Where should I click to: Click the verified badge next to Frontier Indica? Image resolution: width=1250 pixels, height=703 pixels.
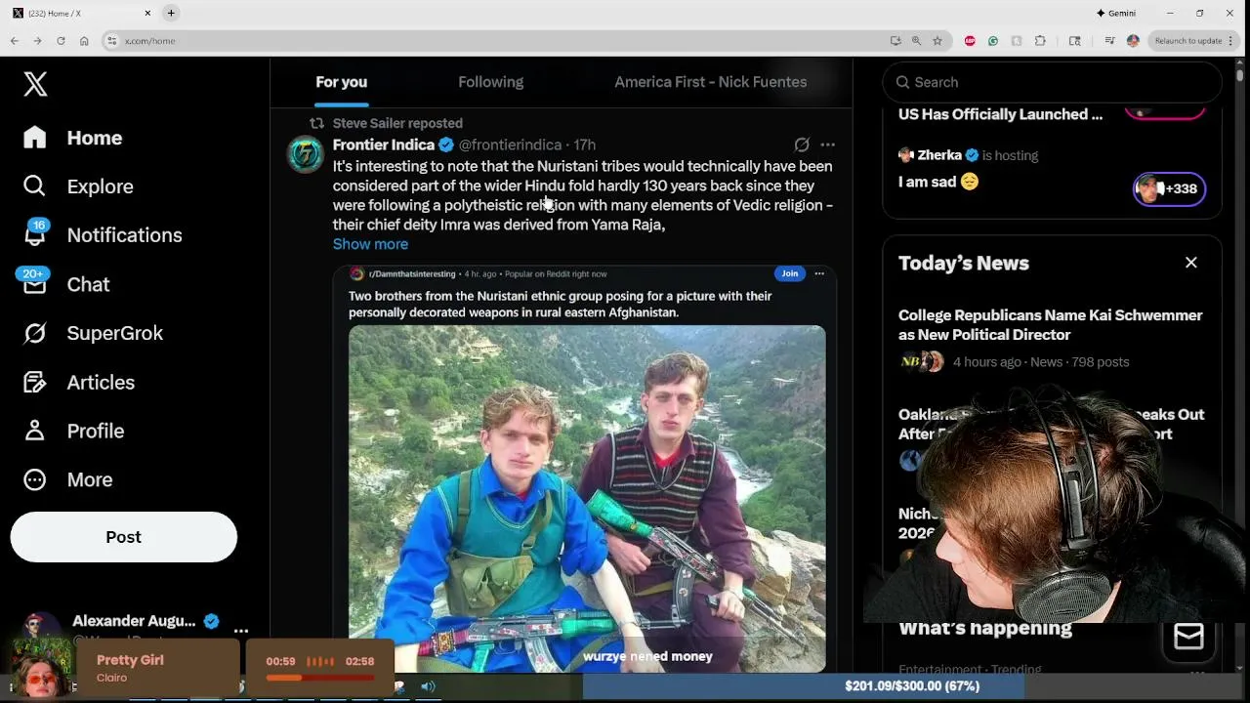pos(446,145)
